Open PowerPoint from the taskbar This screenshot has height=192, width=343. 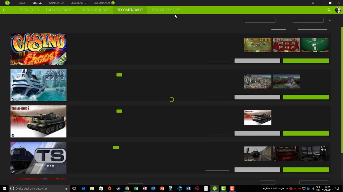point(162,189)
